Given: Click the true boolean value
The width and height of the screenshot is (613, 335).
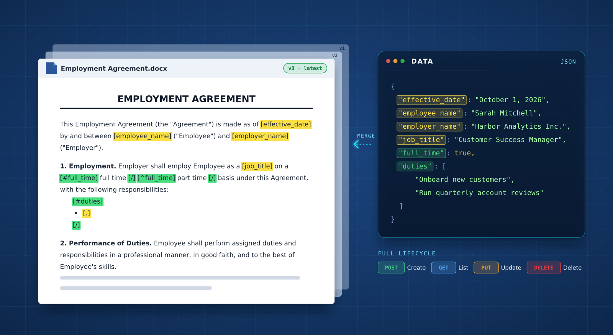Looking at the screenshot, I should 462,153.
